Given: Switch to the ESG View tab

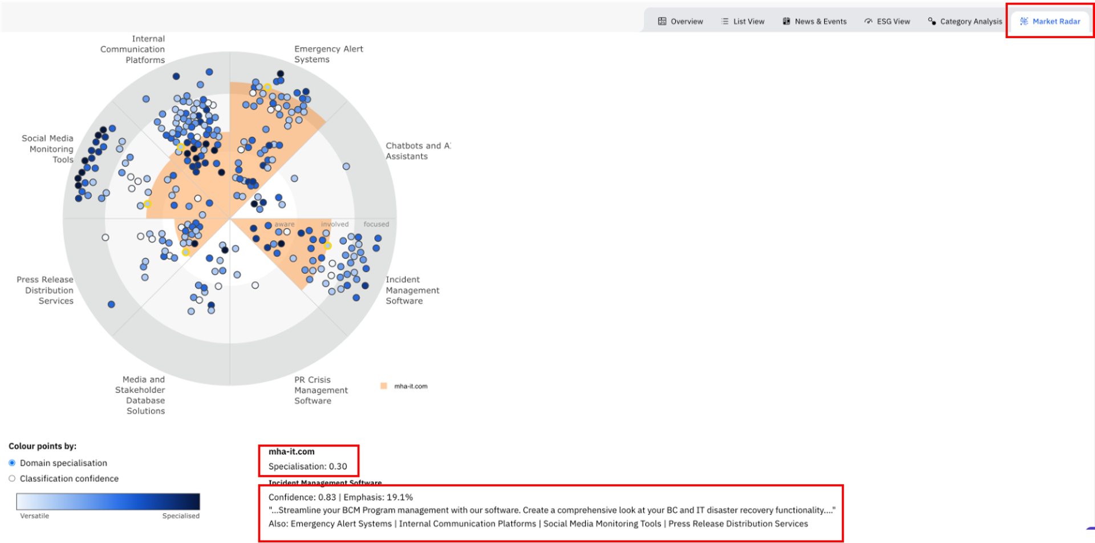Looking at the screenshot, I should (x=893, y=22).
